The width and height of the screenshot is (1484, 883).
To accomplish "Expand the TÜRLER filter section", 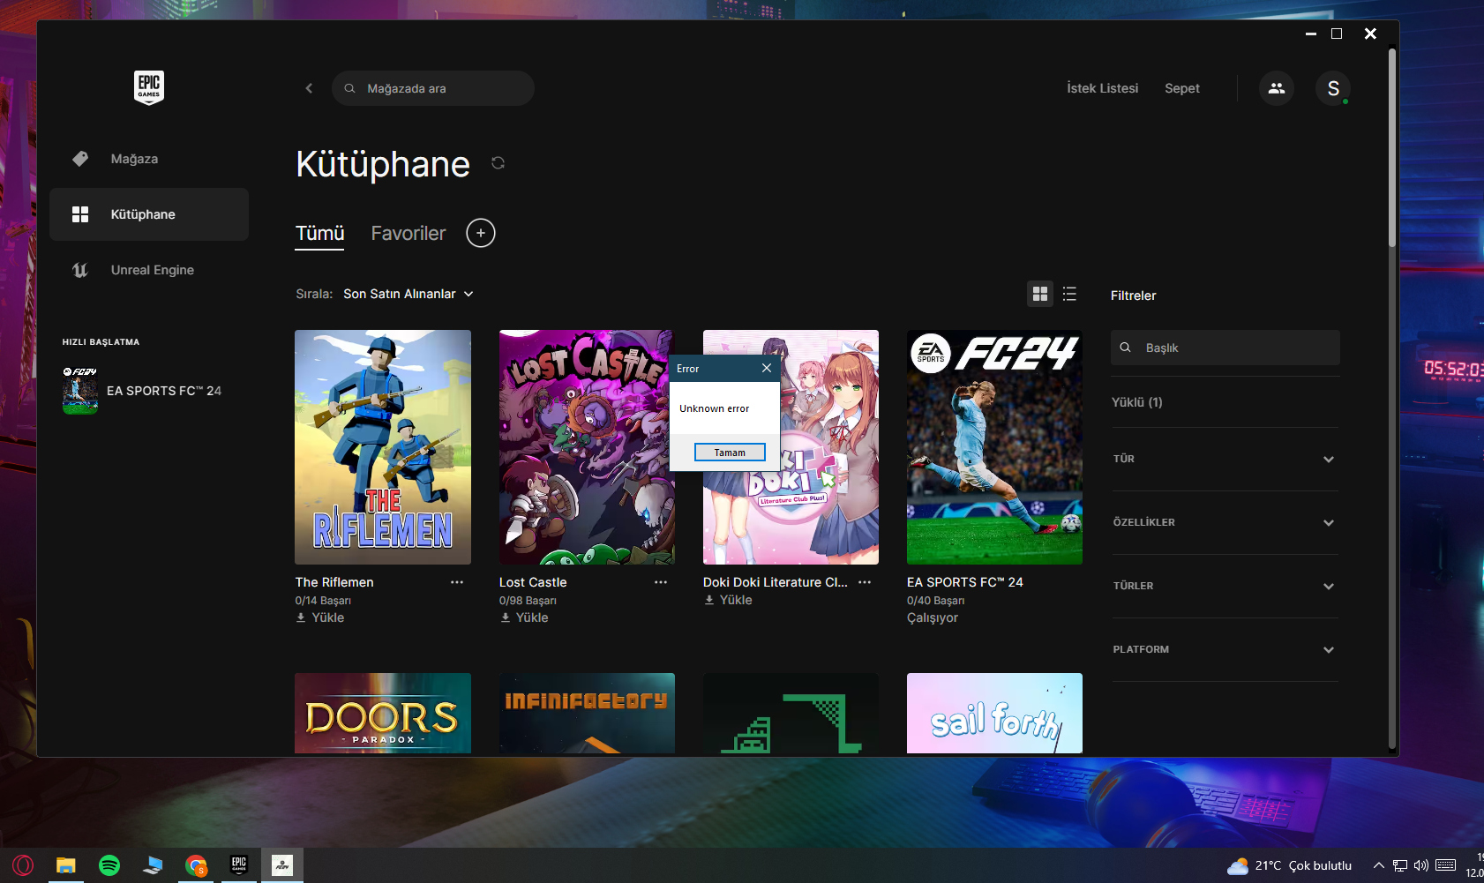I will click(1225, 587).
